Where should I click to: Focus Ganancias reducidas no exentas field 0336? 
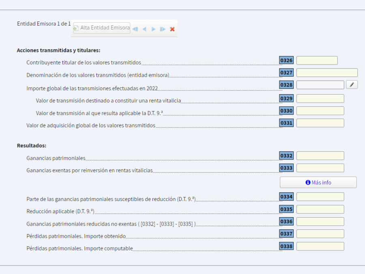click(x=320, y=222)
